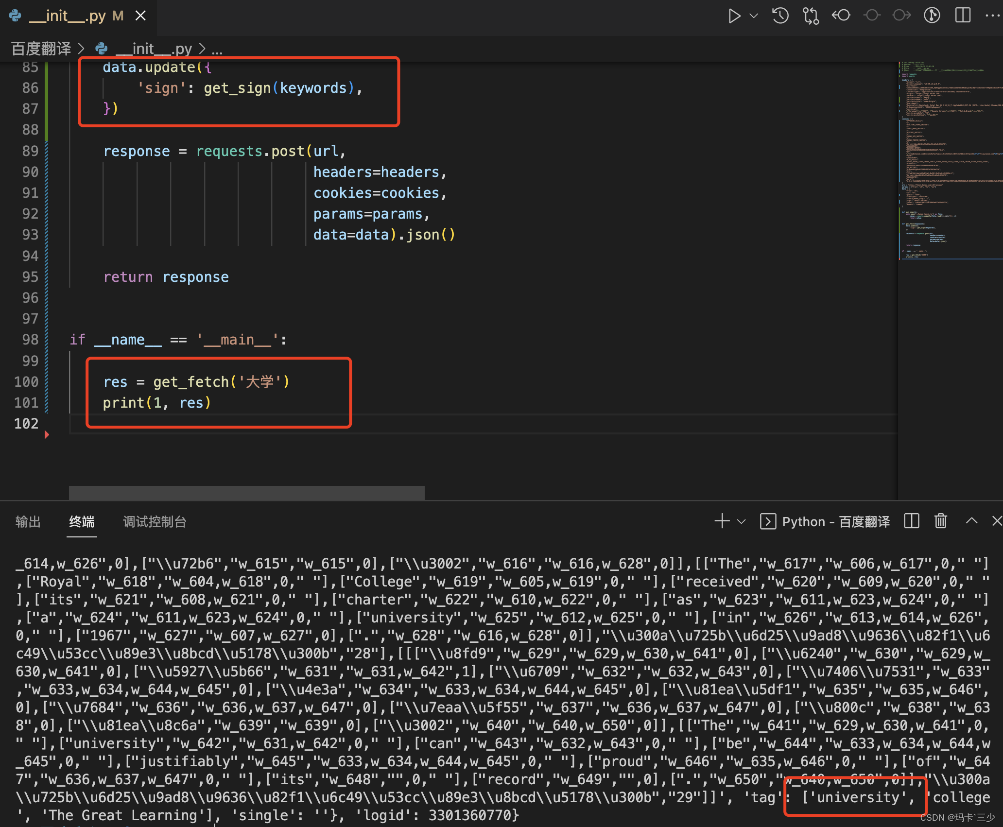Image resolution: width=1003 pixels, height=827 pixels.
Task: Switch to the 调试控制台 panel tab
Action: click(155, 522)
